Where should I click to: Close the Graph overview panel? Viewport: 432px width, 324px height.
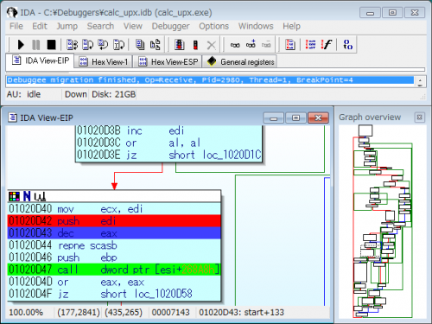click(420, 118)
